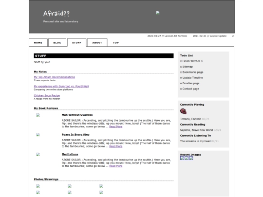Select the Stuff tab
Image resolution: width=263 pixels, height=197 pixels.
coord(76,42)
